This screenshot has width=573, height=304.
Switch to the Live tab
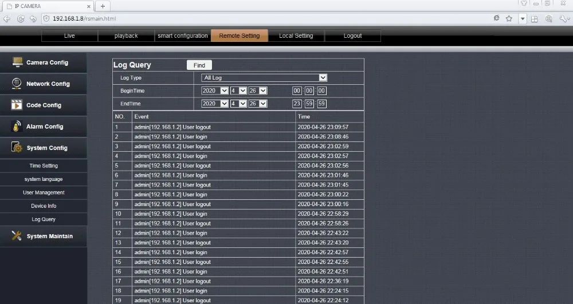pyautogui.click(x=69, y=35)
